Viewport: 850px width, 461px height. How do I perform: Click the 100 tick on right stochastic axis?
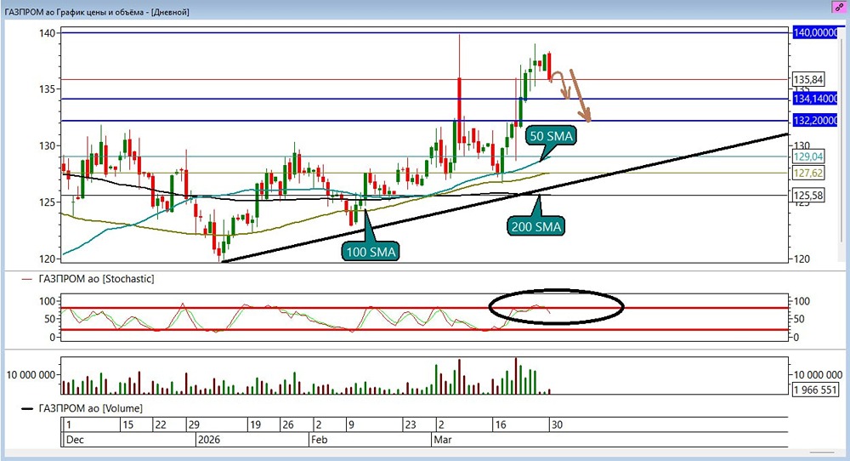(x=802, y=301)
